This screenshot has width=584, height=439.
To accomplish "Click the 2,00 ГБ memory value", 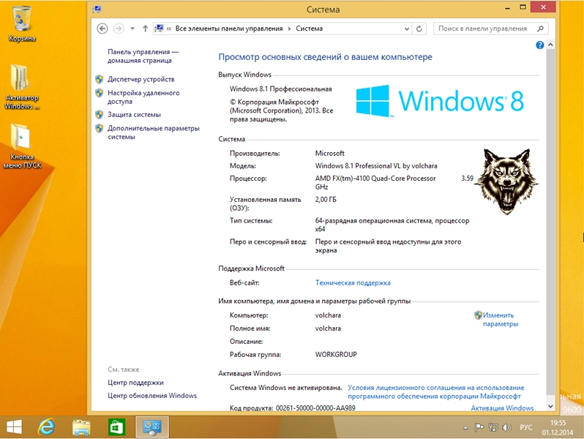I will click(326, 200).
